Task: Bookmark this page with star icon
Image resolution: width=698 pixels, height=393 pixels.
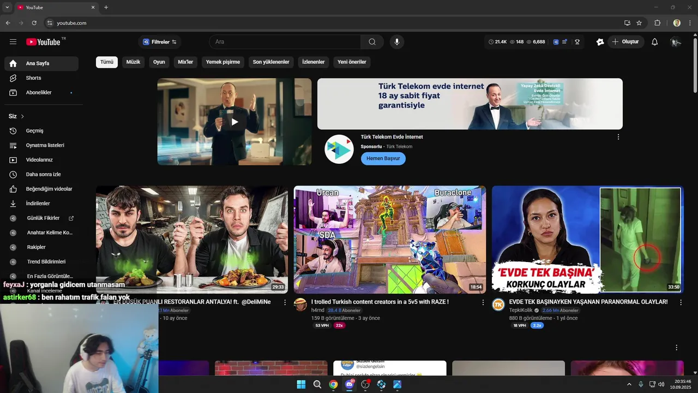Action: click(x=639, y=23)
